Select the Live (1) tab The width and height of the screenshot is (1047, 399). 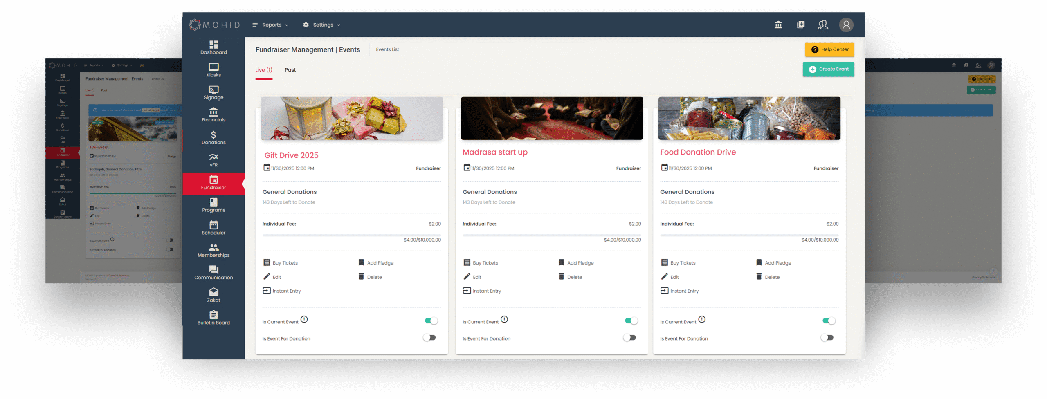[264, 70]
